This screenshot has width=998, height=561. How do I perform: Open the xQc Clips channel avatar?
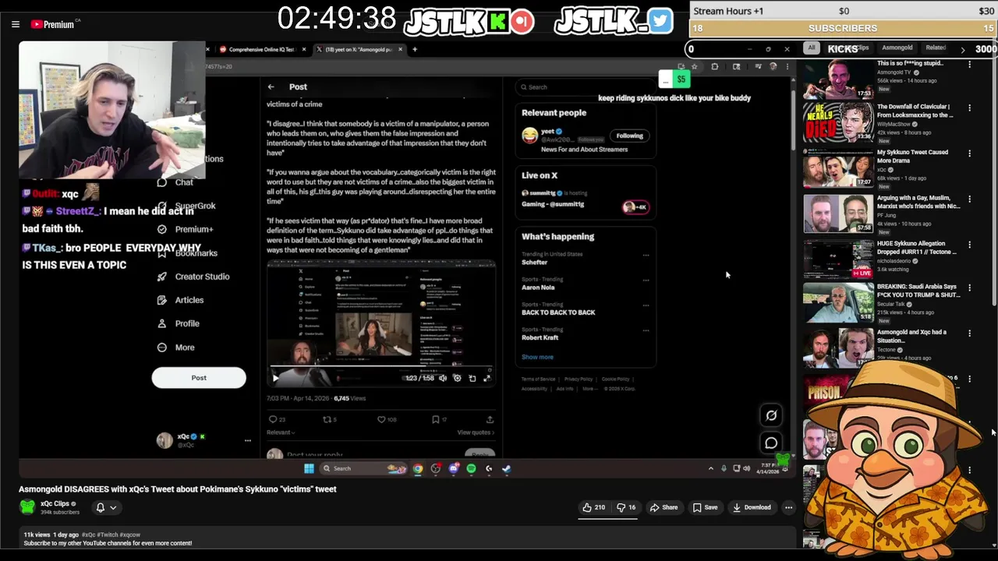27,507
